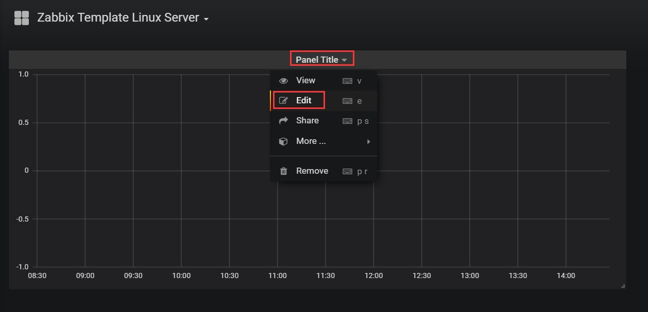Click the keyboard shortcut icon for Share
The image size is (648, 312).
pyautogui.click(x=348, y=121)
